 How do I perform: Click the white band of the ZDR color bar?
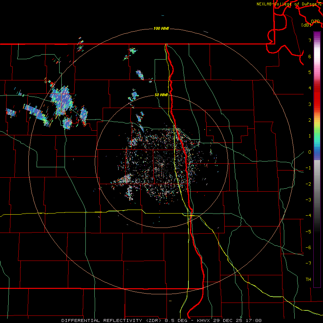[x=317, y=54]
